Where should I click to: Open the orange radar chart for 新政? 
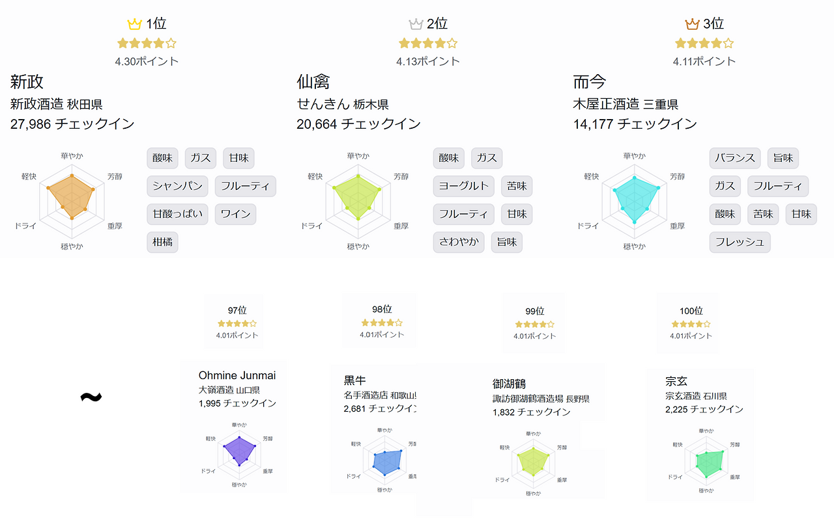pos(72,201)
